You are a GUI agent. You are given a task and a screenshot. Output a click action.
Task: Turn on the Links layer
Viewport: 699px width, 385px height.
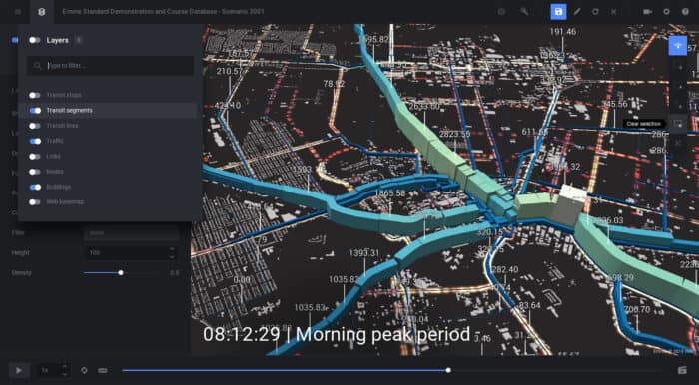[x=35, y=157]
